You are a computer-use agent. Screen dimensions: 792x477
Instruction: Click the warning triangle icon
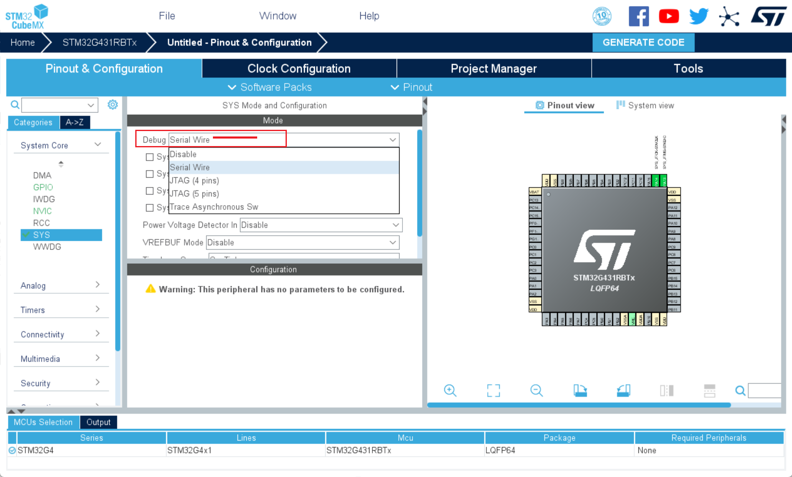[x=150, y=289]
